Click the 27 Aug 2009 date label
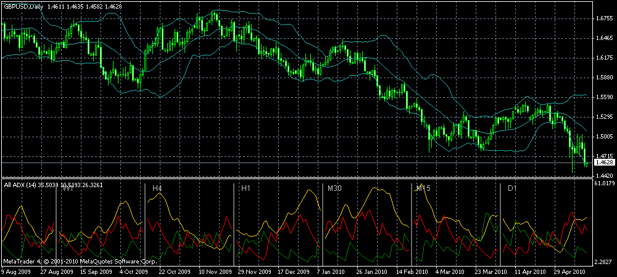 [57, 271]
